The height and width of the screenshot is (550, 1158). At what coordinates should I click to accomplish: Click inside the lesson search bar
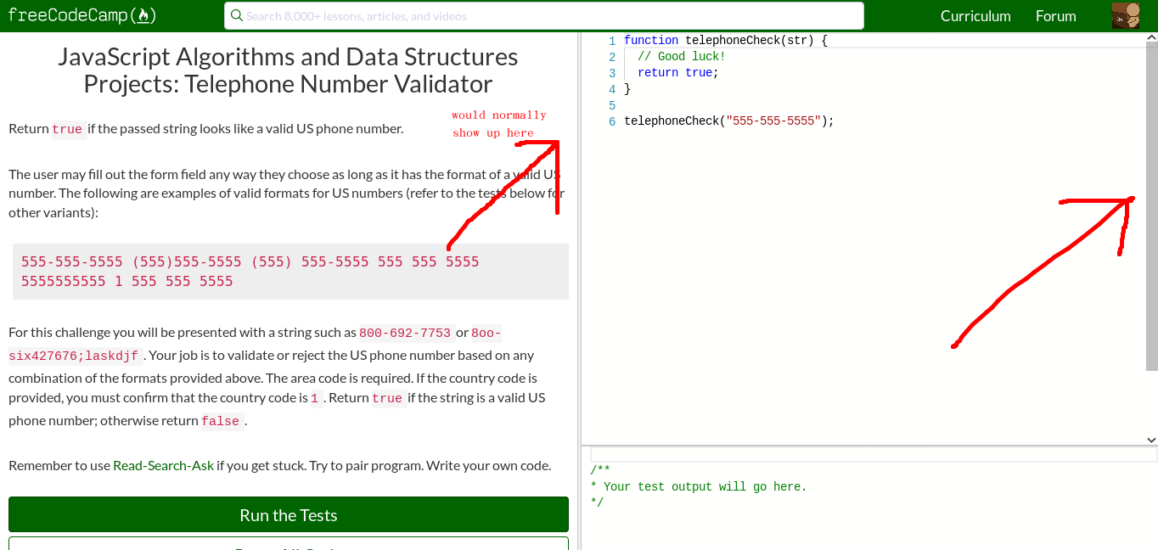tap(543, 15)
